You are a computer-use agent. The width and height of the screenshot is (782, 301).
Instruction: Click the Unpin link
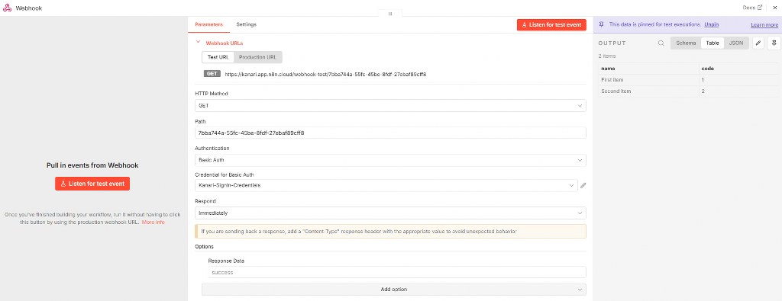pyautogui.click(x=711, y=24)
